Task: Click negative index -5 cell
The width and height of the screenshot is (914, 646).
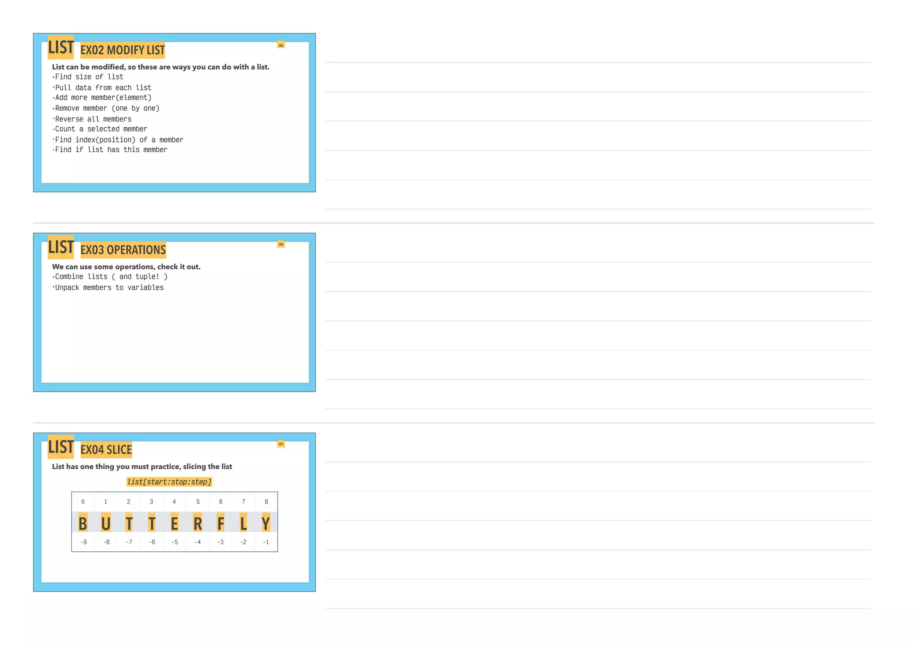Action: (175, 542)
